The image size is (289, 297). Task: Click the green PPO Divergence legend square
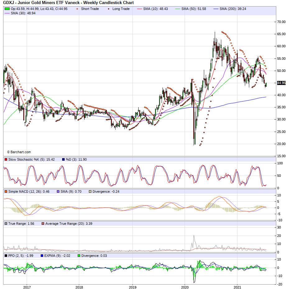click(79, 256)
